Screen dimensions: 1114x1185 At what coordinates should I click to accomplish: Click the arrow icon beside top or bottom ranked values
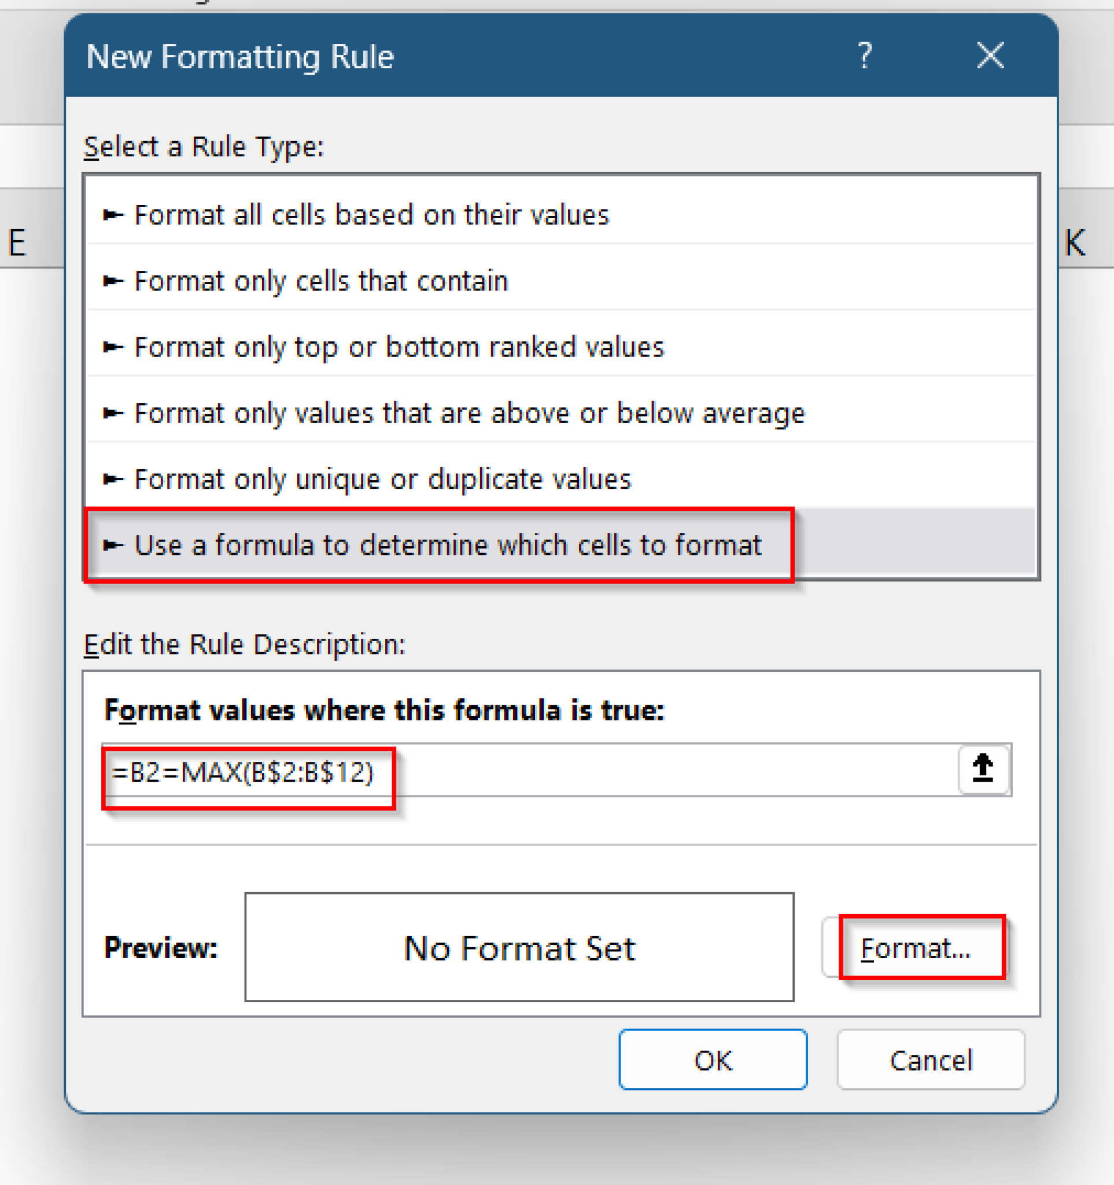click(x=113, y=347)
